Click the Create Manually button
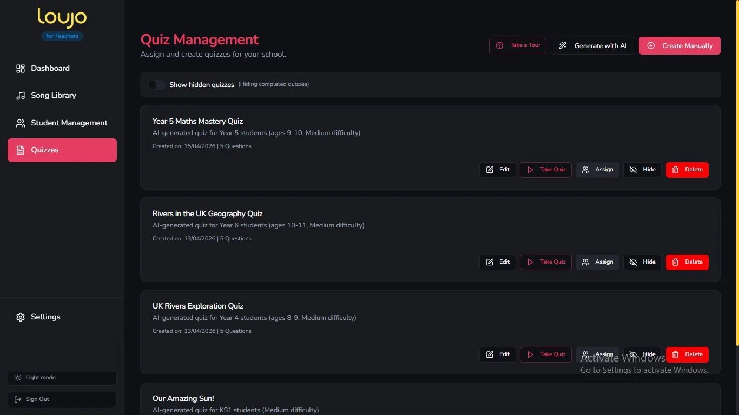Screen dimensions: 739x415 click(x=679, y=46)
